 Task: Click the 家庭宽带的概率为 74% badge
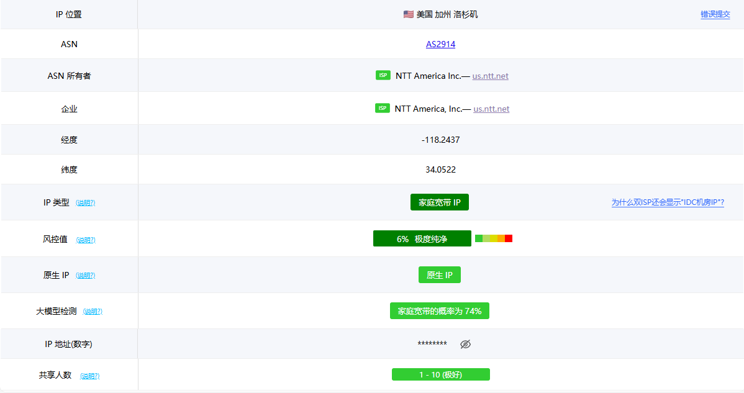click(x=439, y=311)
